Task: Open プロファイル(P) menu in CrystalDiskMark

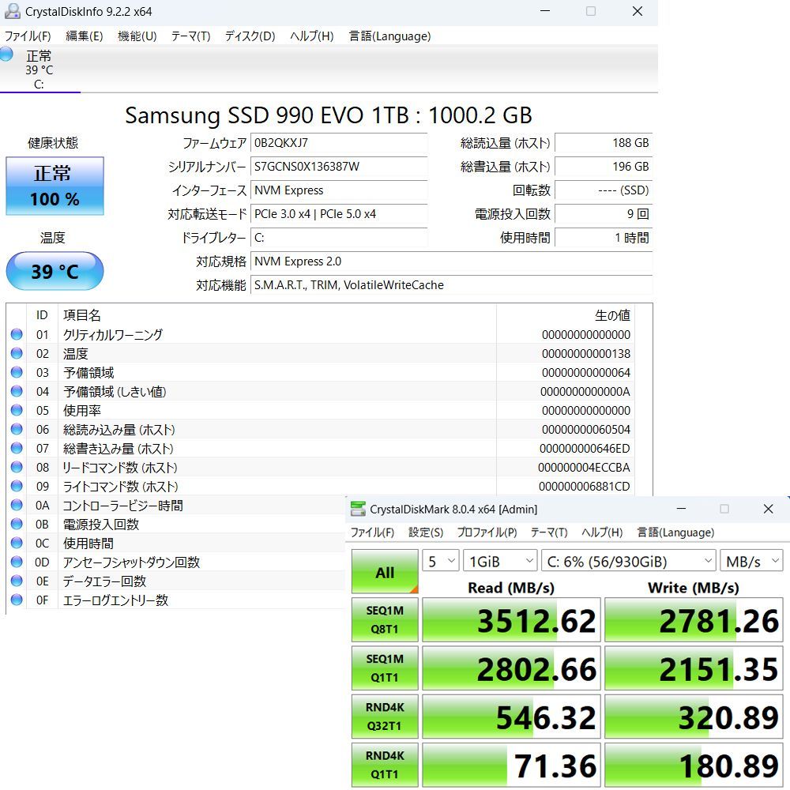Action: point(487,532)
